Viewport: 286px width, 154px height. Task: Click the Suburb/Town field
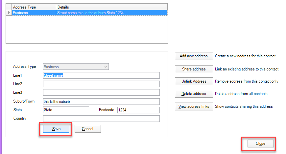(101, 102)
